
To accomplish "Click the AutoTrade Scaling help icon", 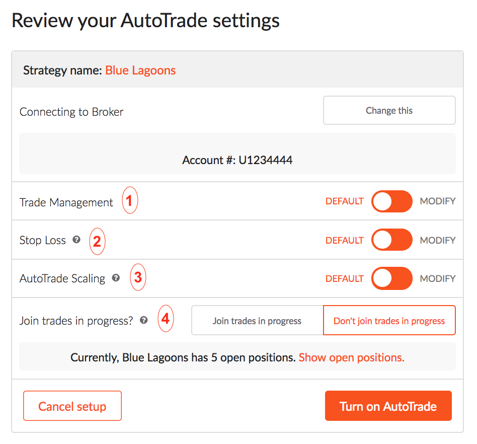I will pyautogui.click(x=116, y=277).
